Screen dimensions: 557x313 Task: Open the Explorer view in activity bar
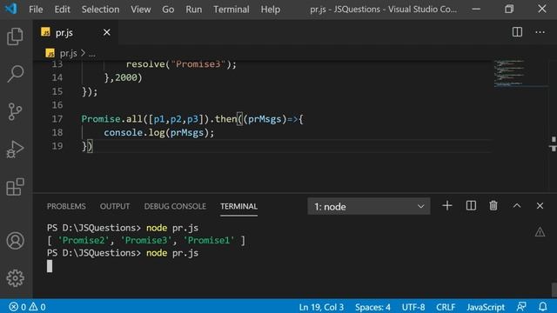15,37
